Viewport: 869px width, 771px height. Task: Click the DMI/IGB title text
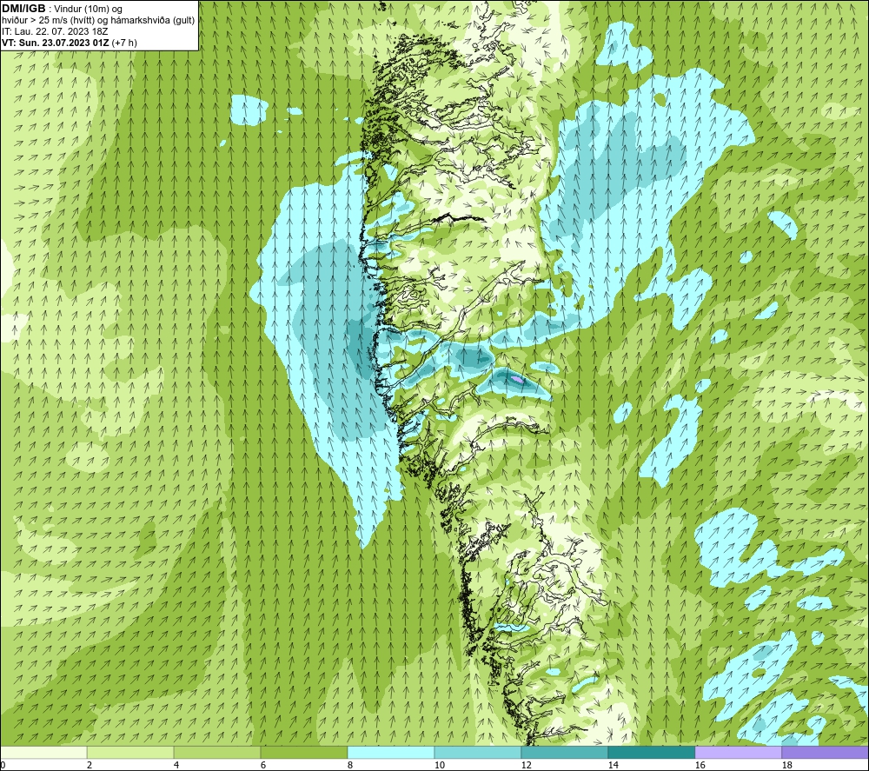(23, 9)
